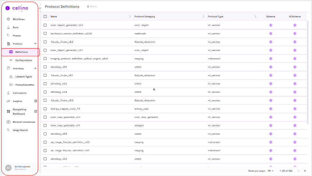The height and width of the screenshot is (176, 312).
Task: Click the Delete button
Action: click(x=92, y=7)
